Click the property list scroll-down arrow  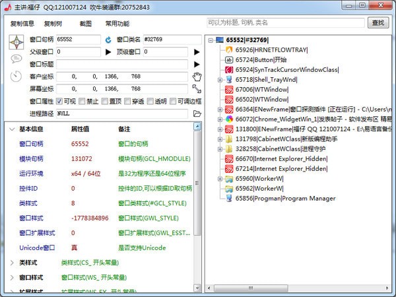[197, 287]
